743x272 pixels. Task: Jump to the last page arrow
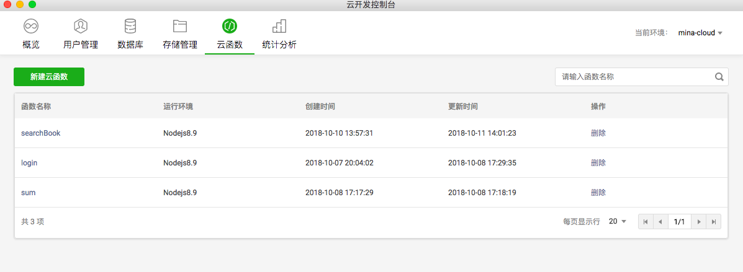714,222
